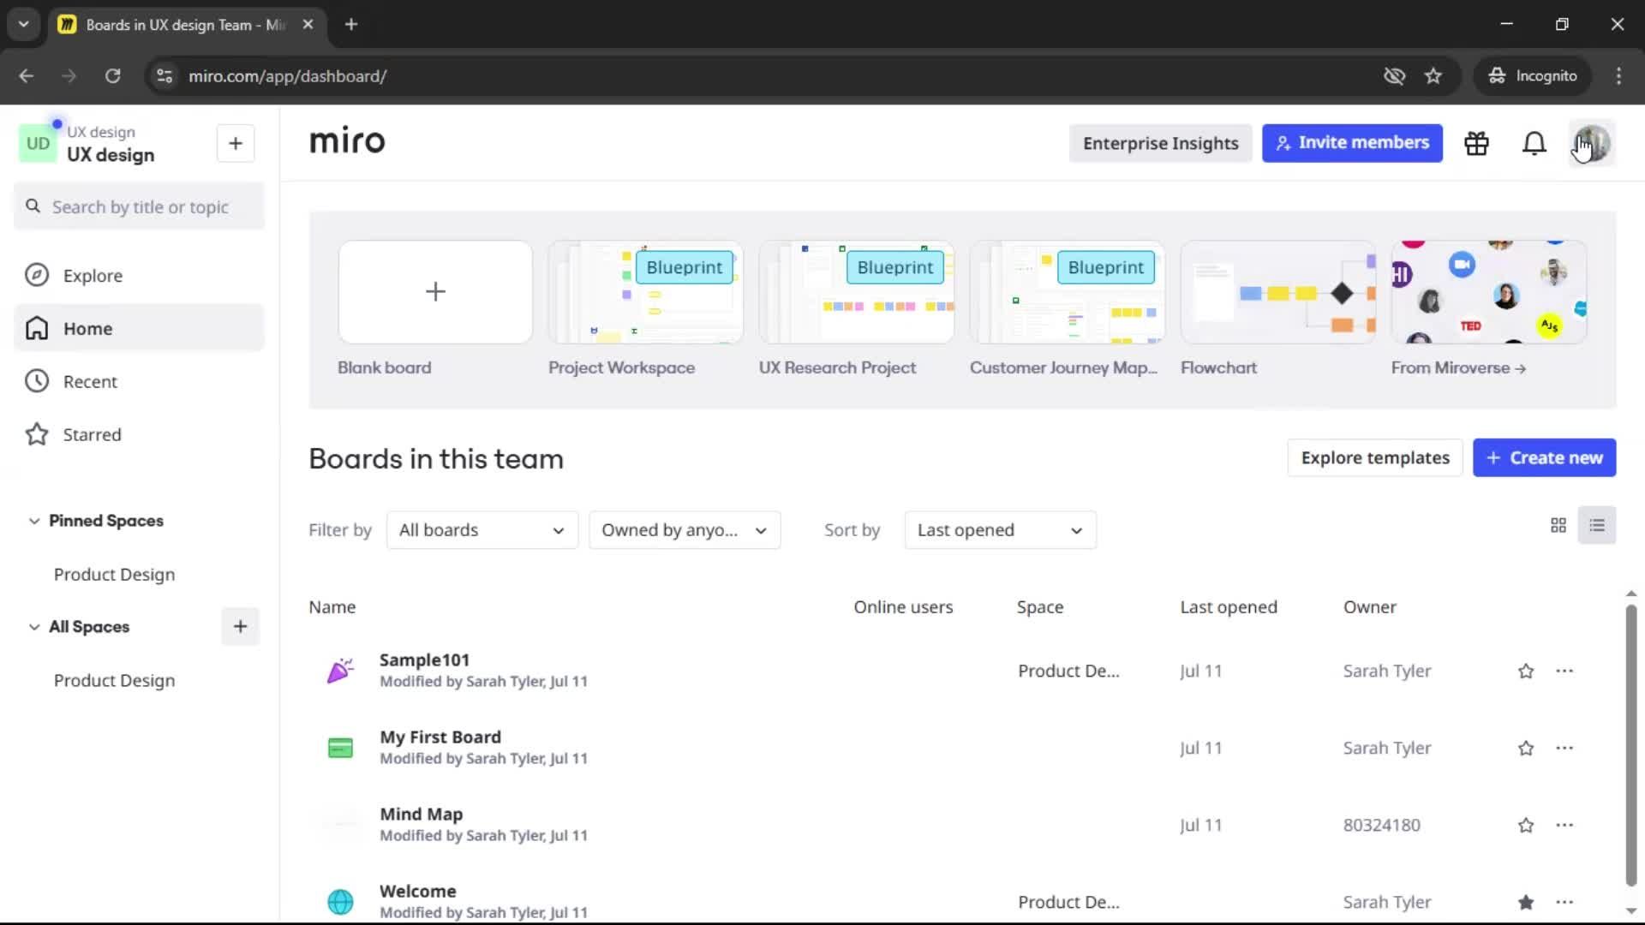Click the Welcome board globe icon
This screenshot has height=925, width=1645.
(340, 901)
